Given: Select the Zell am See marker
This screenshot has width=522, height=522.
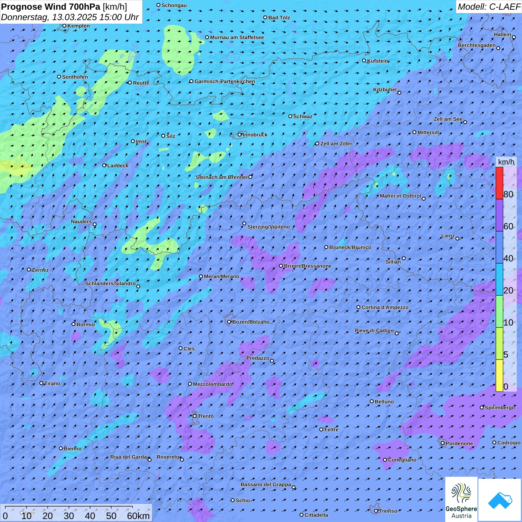Looking at the screenshot, I should click(465, 122).
